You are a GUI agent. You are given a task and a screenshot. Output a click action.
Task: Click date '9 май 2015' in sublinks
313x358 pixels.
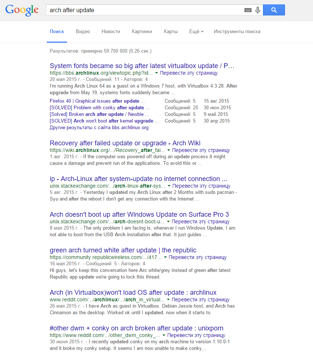tap(216, 114)
